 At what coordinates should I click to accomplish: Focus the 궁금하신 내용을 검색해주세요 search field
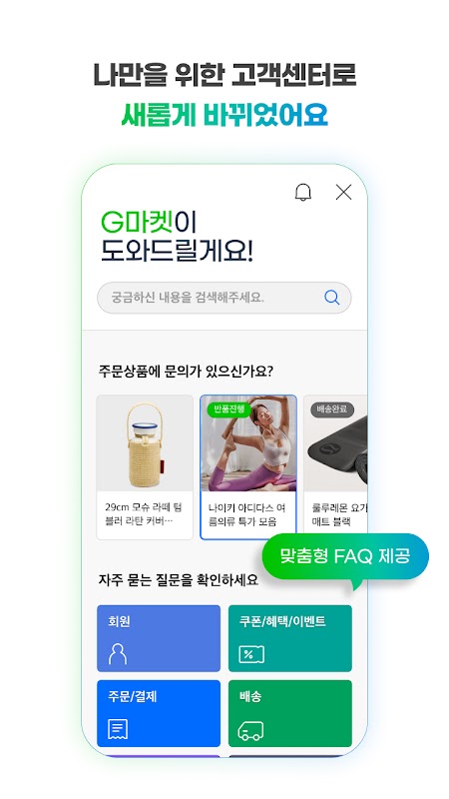pos(224,298)
